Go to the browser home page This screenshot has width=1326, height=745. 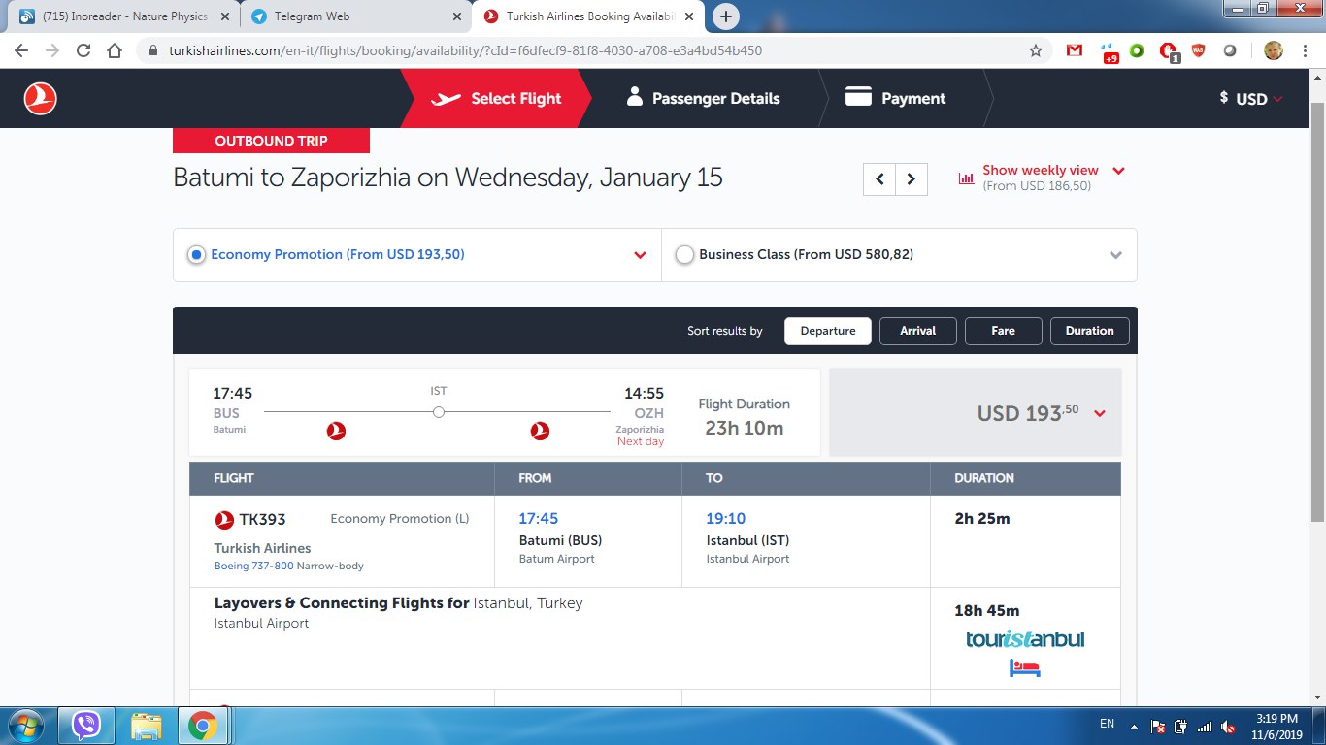pos(115,50)
